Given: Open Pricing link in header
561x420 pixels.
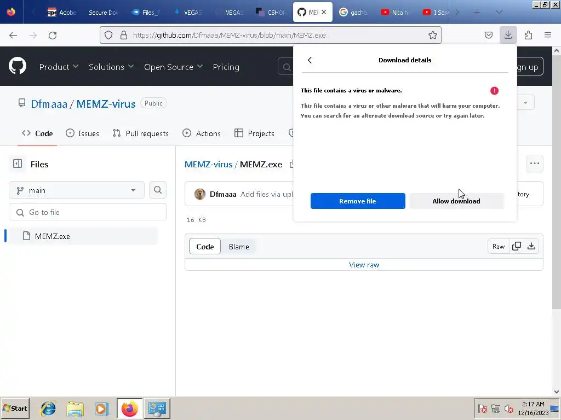Looking at the screenshot, I should point(226,67).
